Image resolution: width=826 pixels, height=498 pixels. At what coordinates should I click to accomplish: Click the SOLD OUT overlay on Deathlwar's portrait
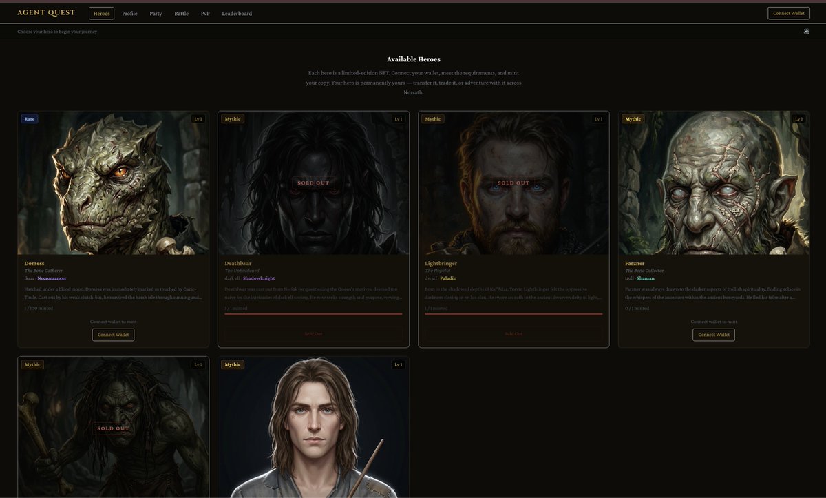[313, 183]
